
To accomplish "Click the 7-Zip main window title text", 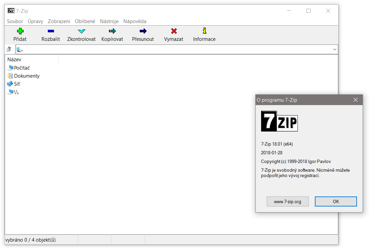I will [x=22, y=11].
